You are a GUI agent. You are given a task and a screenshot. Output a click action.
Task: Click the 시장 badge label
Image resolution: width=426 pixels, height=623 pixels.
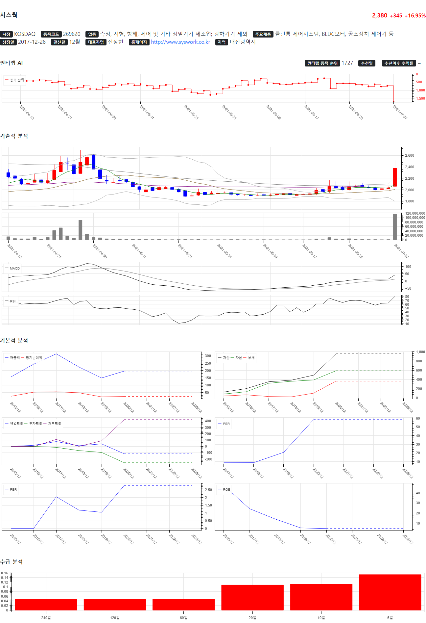click(x=6, y=34)
